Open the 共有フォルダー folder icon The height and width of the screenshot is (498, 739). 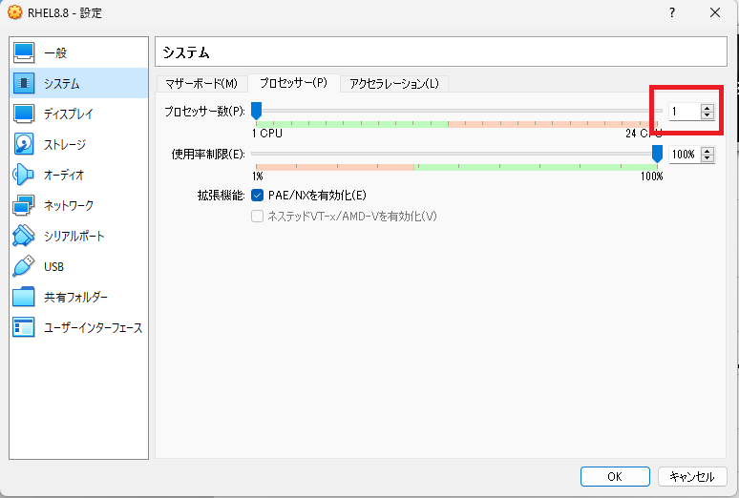tap(24, 297)
